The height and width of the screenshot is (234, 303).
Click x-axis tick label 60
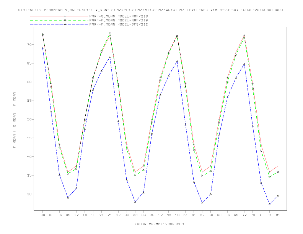[x=211, y=215]
